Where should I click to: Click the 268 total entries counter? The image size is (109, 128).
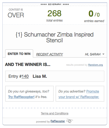click(54, 16)
